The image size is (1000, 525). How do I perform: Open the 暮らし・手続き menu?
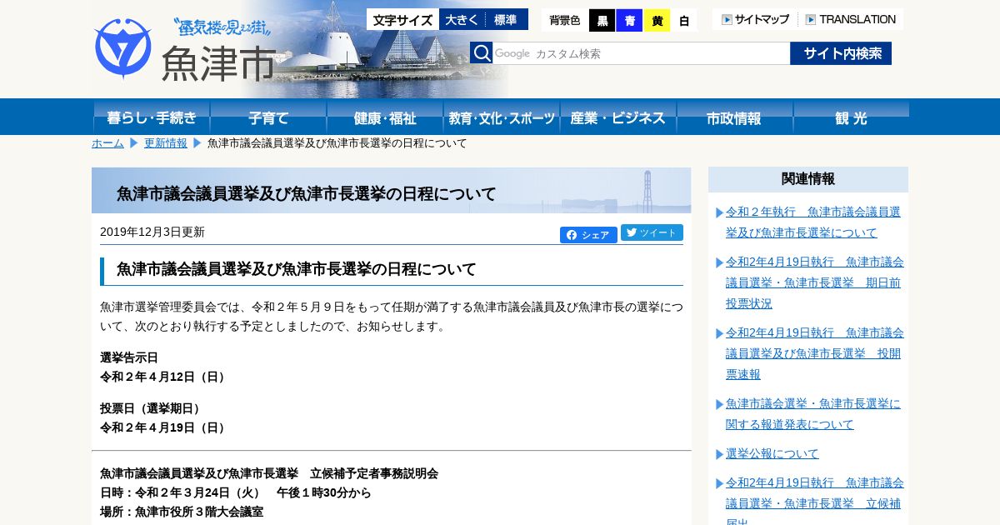pos(152,117)
